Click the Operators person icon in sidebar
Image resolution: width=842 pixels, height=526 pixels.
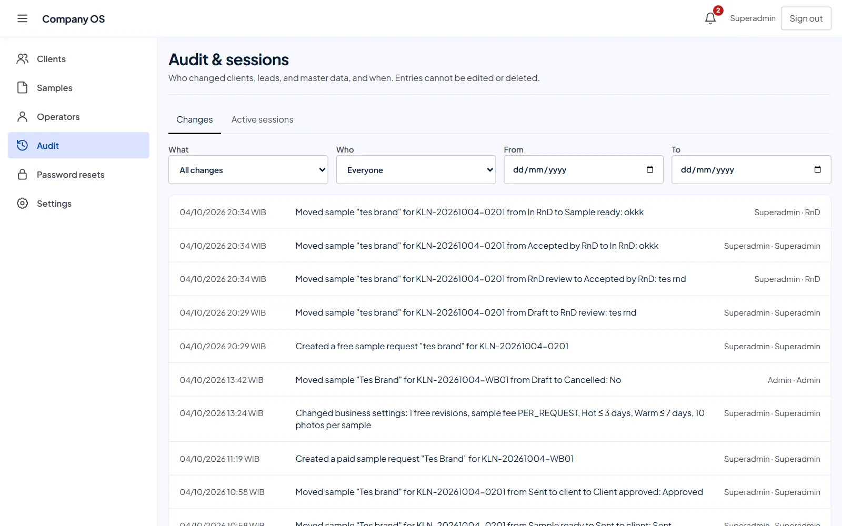pos(22,117)
